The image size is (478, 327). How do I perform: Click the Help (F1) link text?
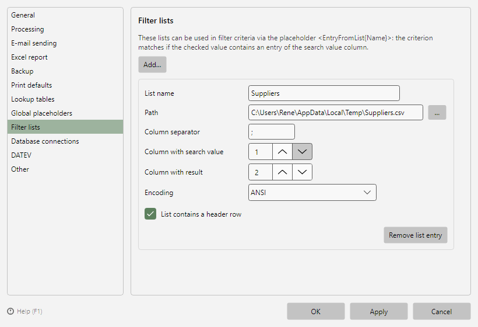pos(30,311)
